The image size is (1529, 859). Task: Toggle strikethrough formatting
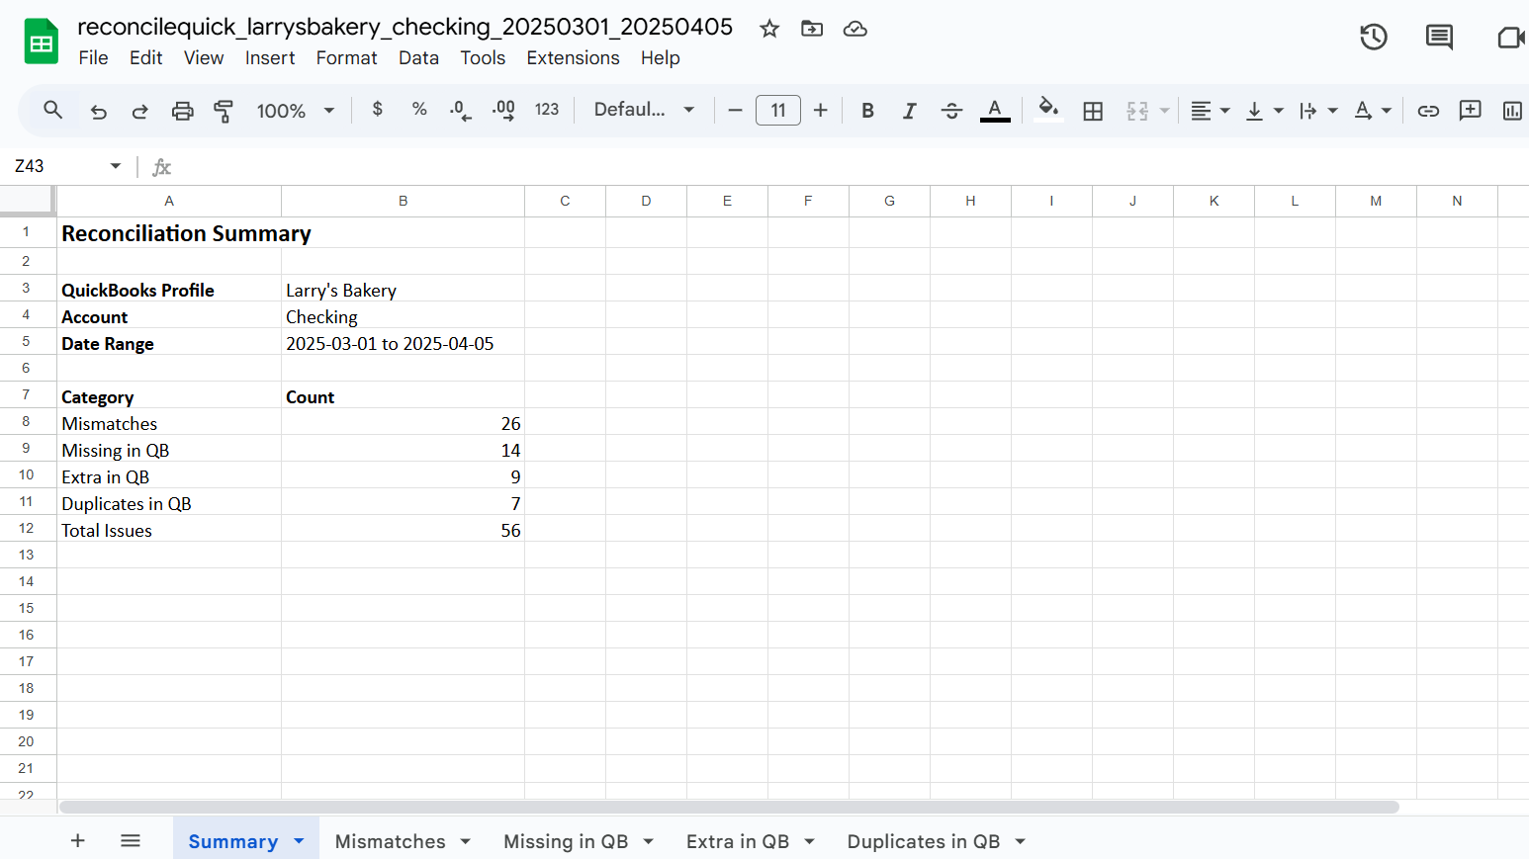click(x=951, y=111)
